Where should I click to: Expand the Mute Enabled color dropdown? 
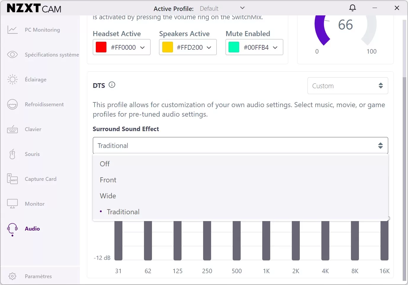[275, 47]
